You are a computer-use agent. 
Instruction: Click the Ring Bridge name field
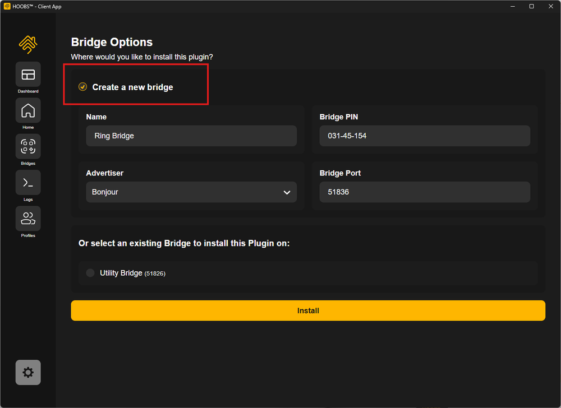pyautogui.click(x=191, y=136)
